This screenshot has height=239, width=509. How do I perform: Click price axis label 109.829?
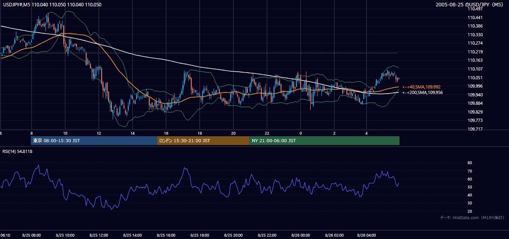pos(475,112)
